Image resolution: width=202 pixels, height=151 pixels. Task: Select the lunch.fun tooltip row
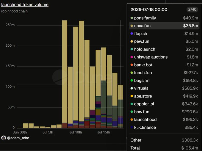pyautogui.click(x=164, y=73)
